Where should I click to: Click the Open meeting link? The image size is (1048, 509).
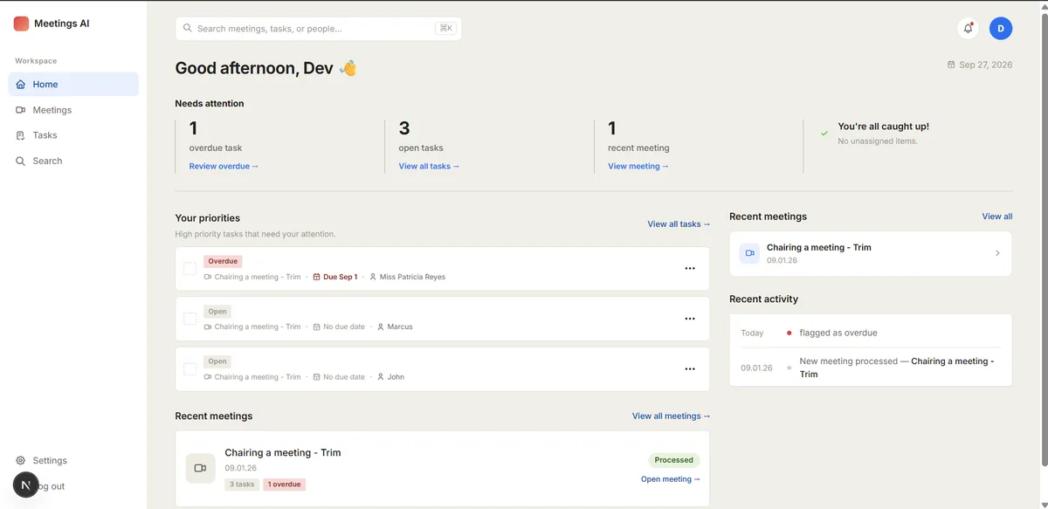(x=671, y=479)
